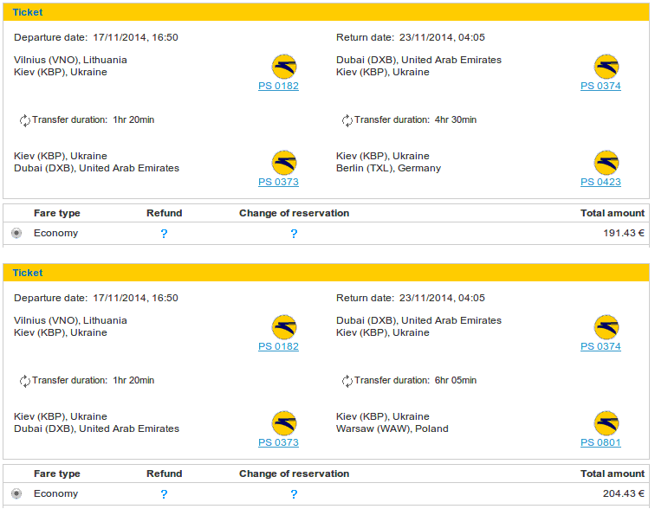Click airline logo above PS 0182 in second ticket
The width and height of the screenshot is (655, 509).
[284, 327]
